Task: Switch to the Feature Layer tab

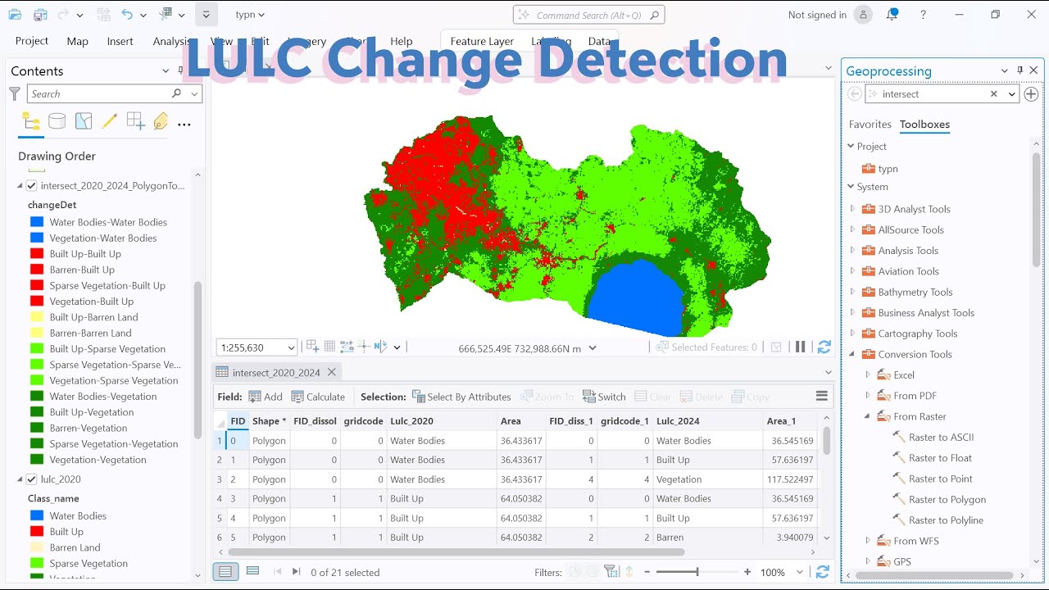Action: pyautogui.click(x=482, y=41)
